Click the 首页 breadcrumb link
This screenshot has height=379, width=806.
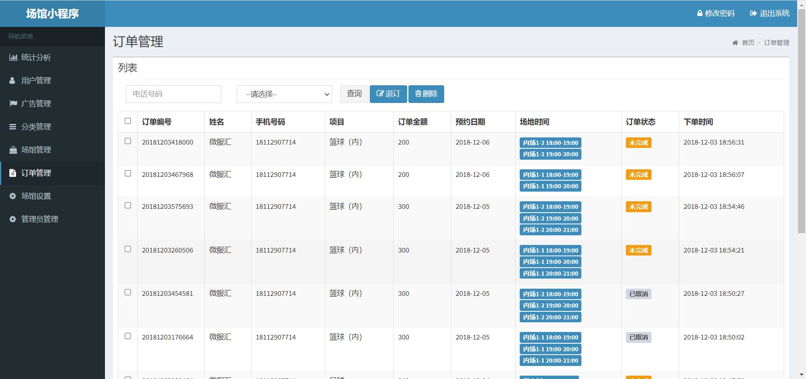click(748, 43)
